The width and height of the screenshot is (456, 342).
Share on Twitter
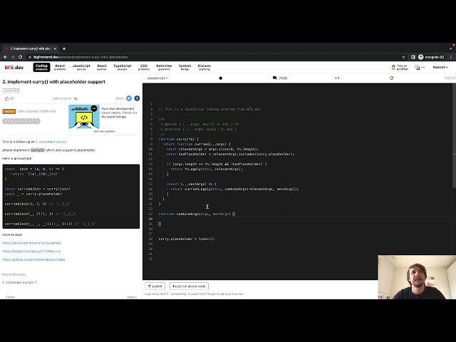pyautogui.click(x=129, y=98)
